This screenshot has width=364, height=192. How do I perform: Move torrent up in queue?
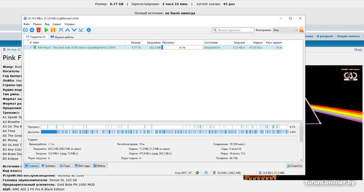pyautogui.click(x=67, y=30)
